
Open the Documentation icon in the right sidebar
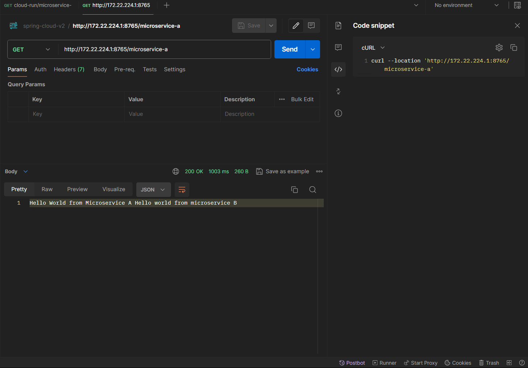click(x=338, y=26)
